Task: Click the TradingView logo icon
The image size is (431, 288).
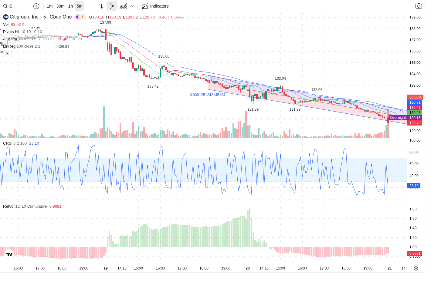Action: point(9,254)
